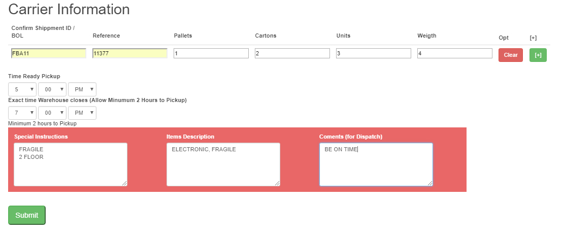Submit the carrier information form

[27, 215]
